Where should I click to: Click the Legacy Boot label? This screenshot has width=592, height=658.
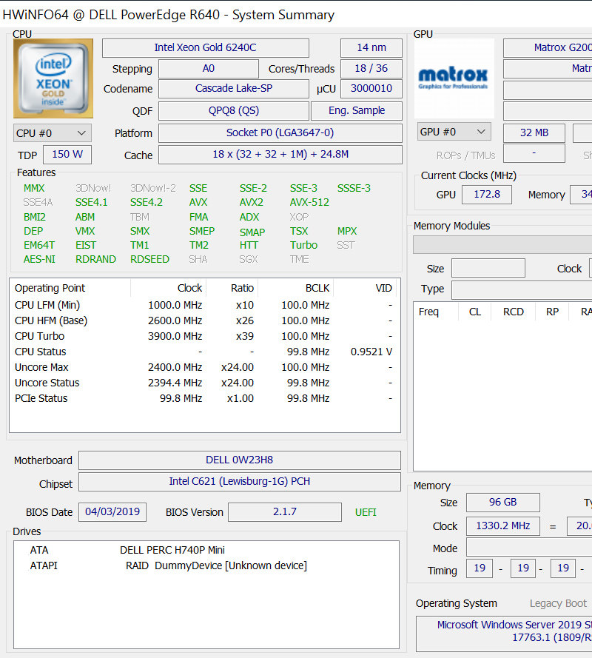[x=558, y=603]
